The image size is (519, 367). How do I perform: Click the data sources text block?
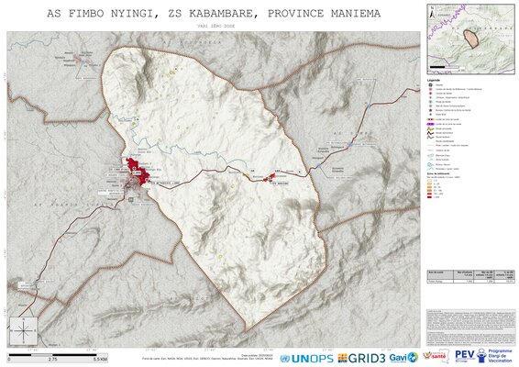coord(470,328)
